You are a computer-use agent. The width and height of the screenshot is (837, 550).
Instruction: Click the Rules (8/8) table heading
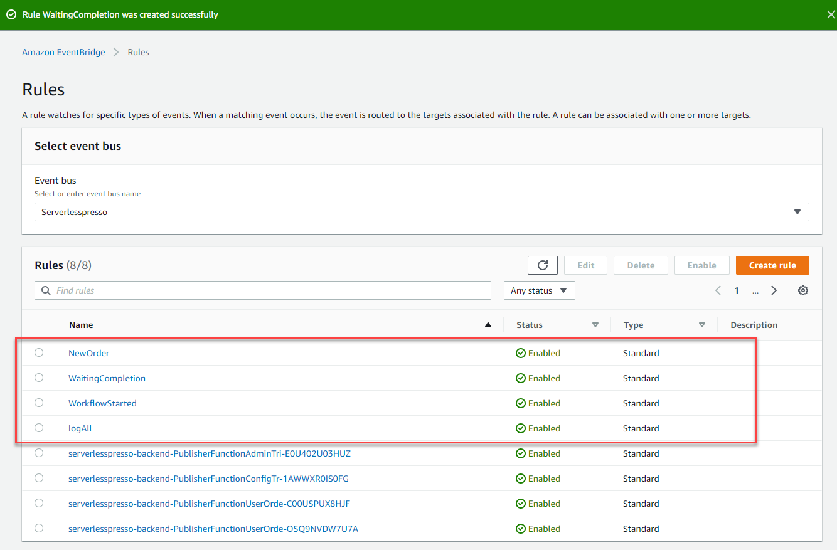pyautogui.click(x=63, y=265)
